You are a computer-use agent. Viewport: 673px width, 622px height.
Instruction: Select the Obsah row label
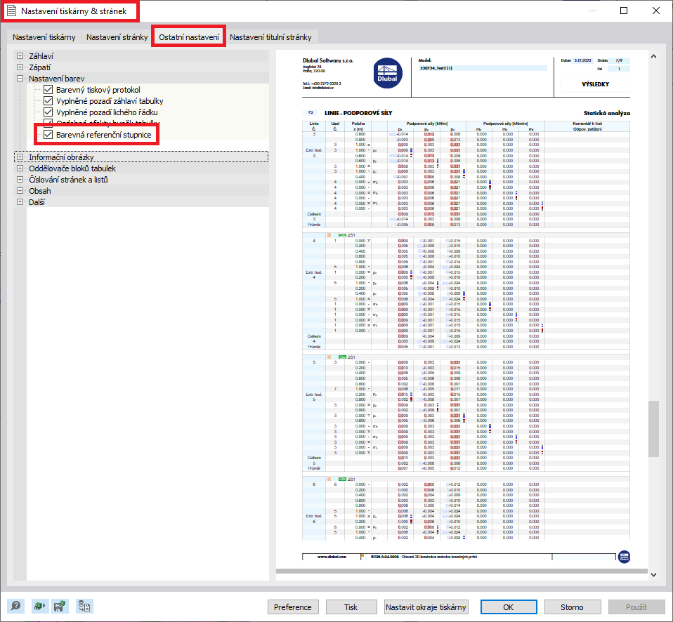(x=40, y=190)
